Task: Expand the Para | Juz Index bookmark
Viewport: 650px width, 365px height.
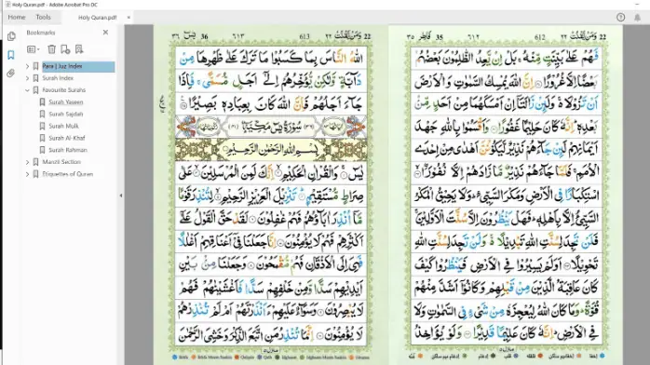Action: pyautogui.click(x=27, y=66)
